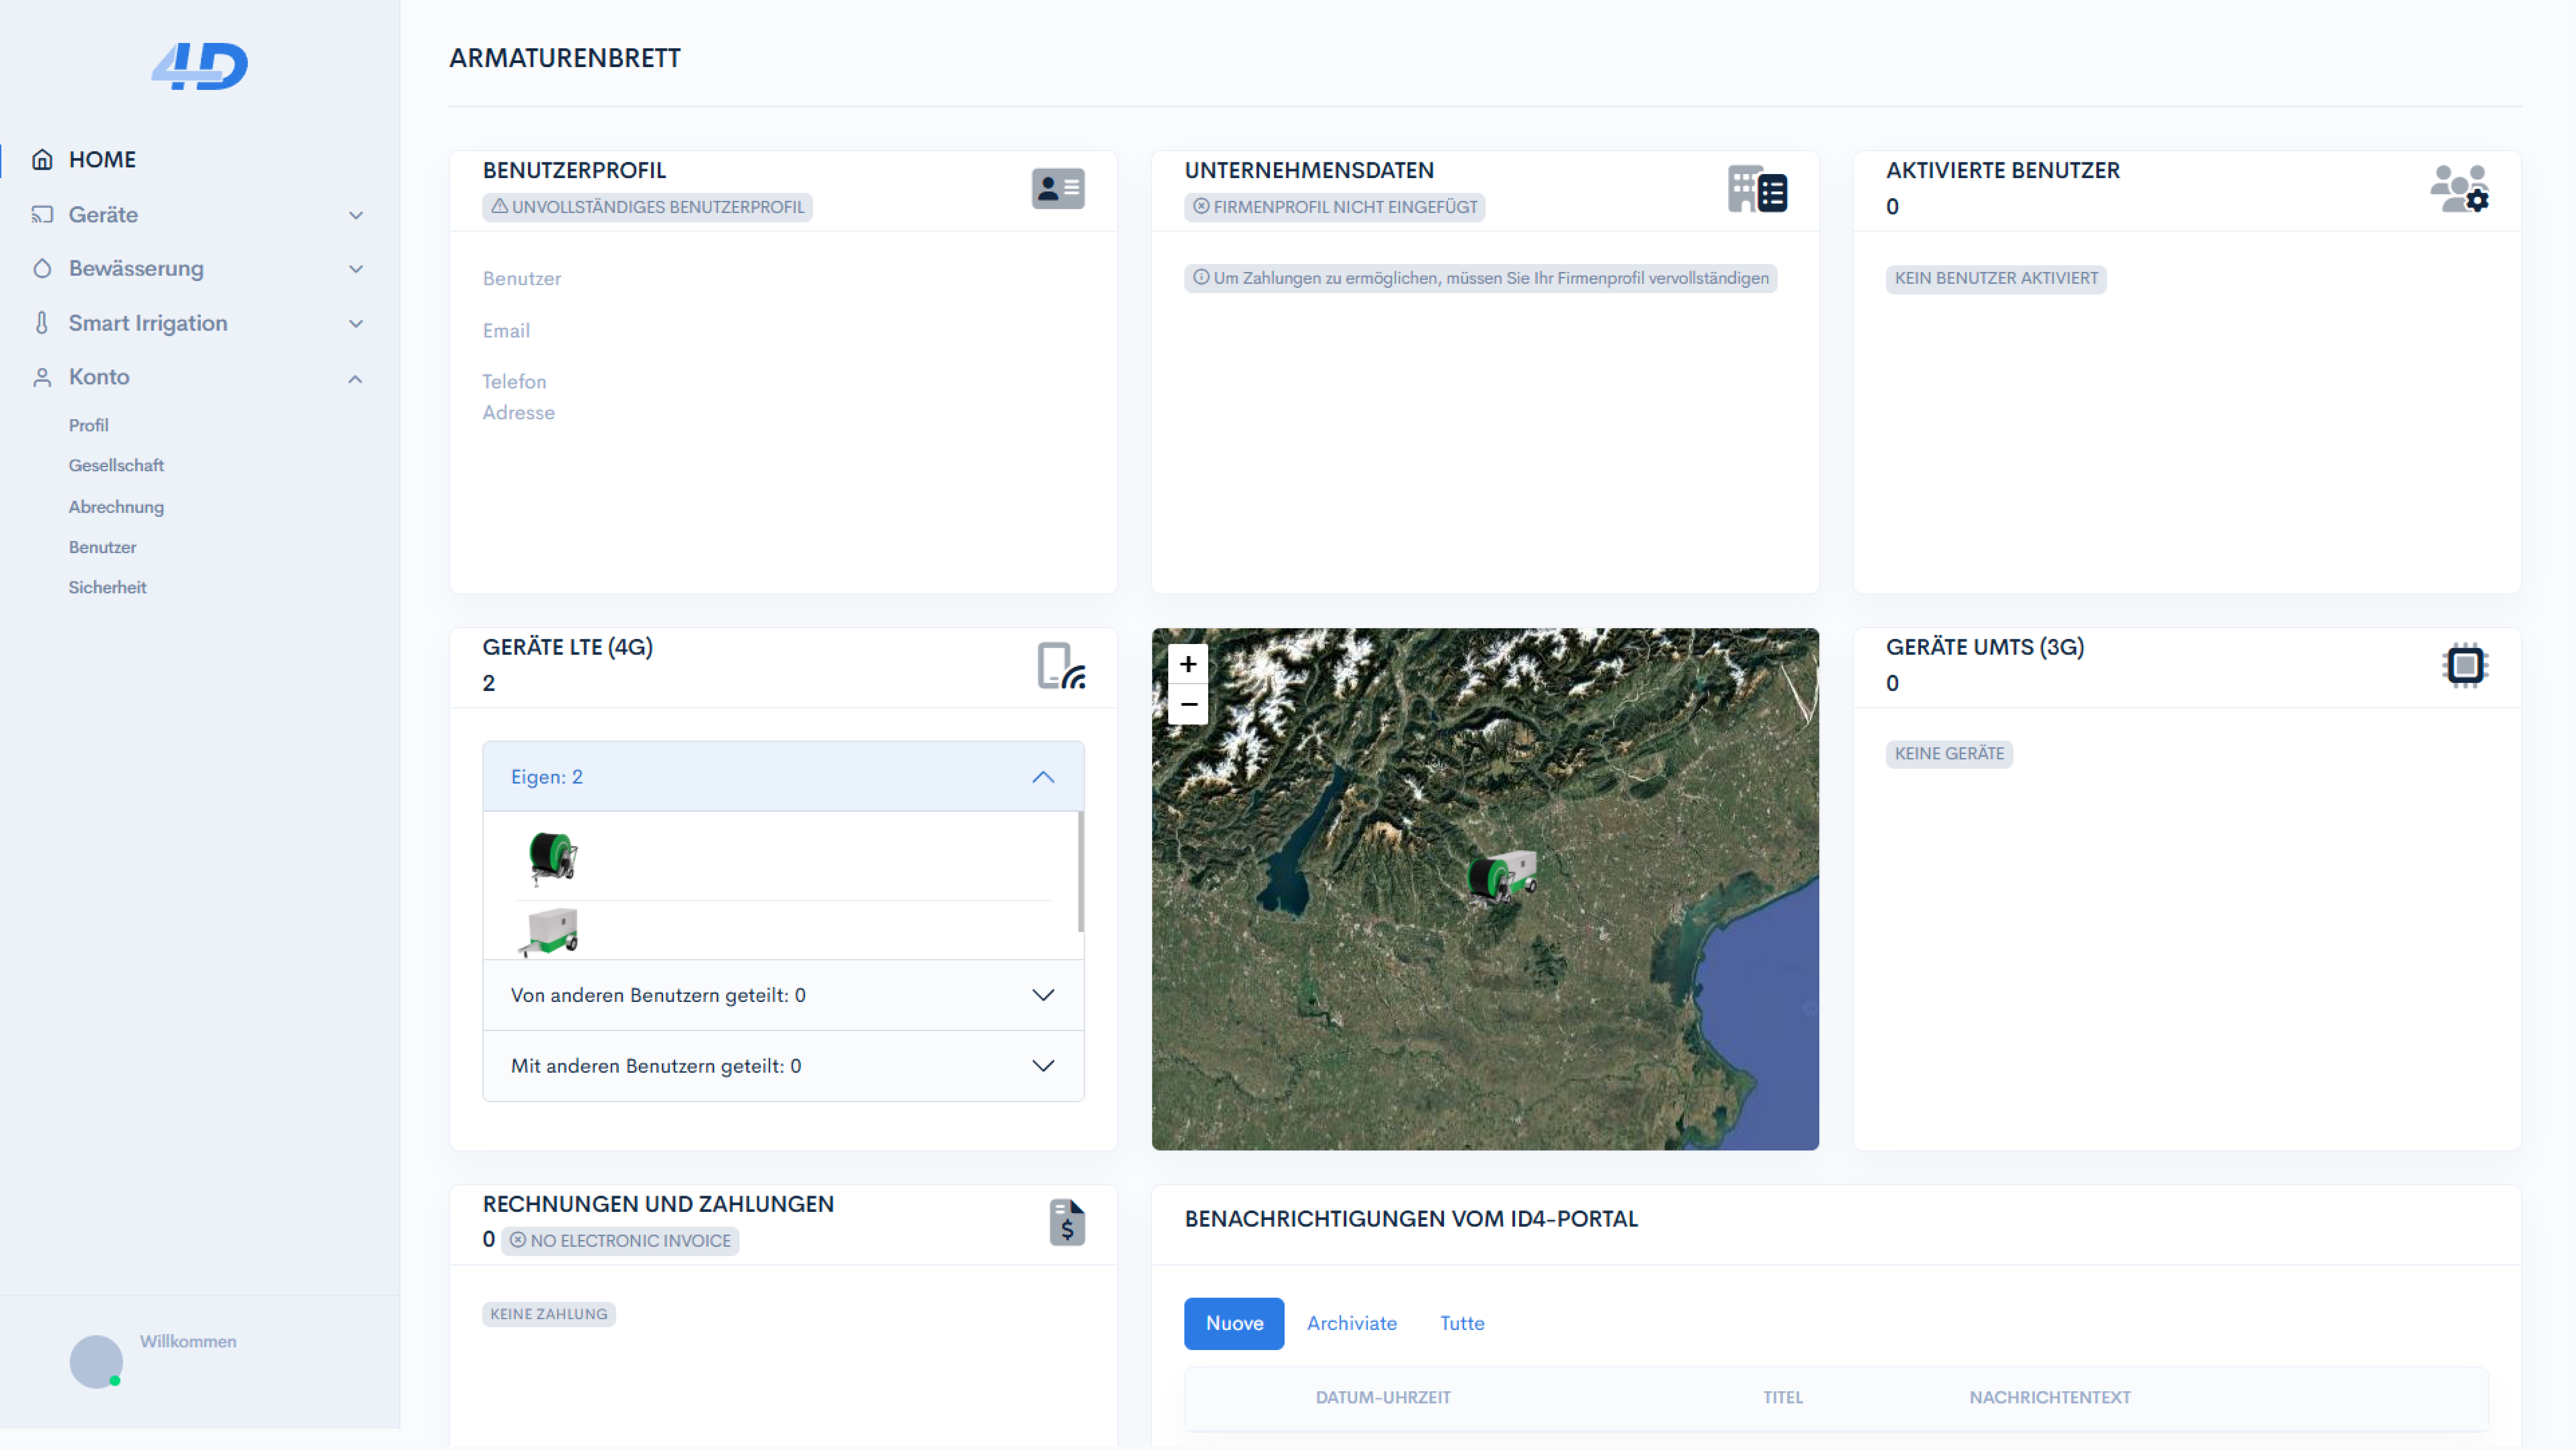Open the Abrechnung account link

tap(116, 507)
